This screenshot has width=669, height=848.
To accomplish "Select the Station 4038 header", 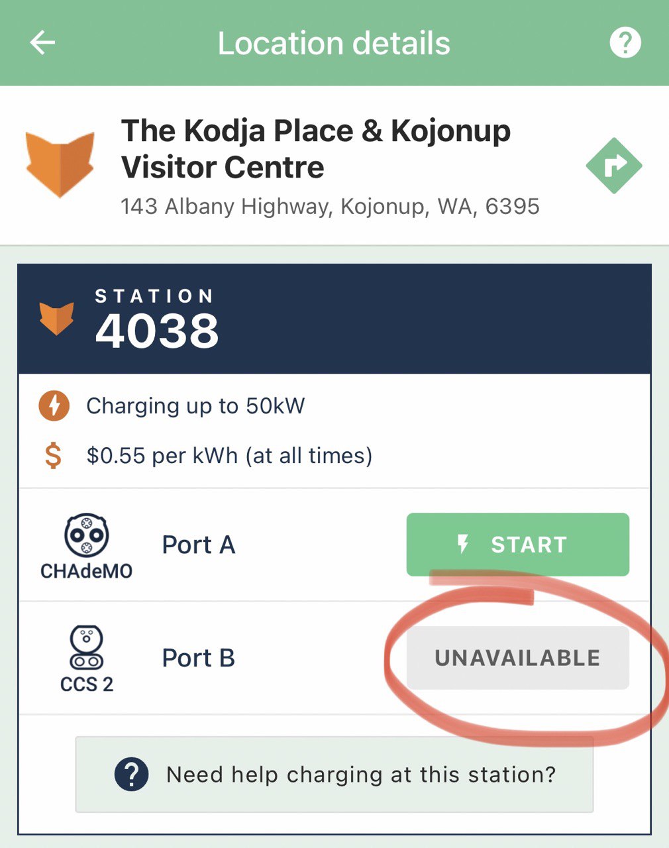I will (x=334, y=319).
